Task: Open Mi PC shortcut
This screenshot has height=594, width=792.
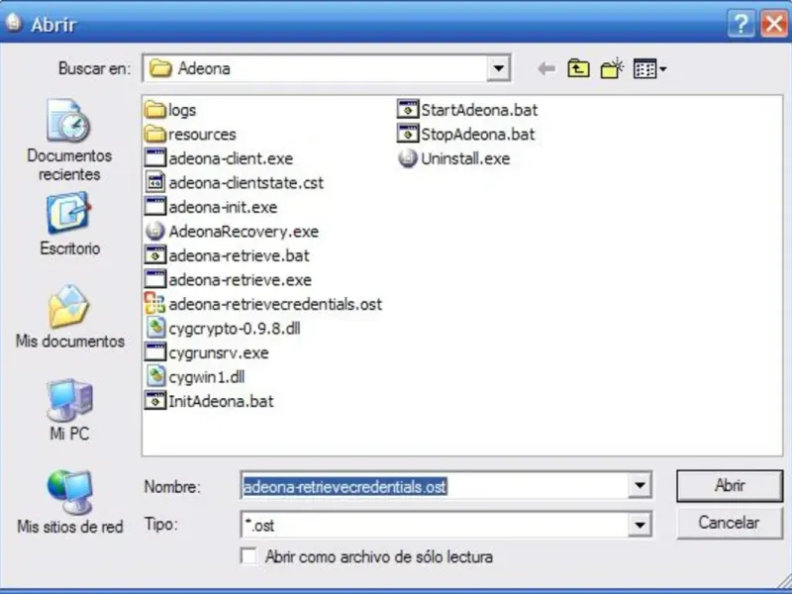Action: (69, 411)
